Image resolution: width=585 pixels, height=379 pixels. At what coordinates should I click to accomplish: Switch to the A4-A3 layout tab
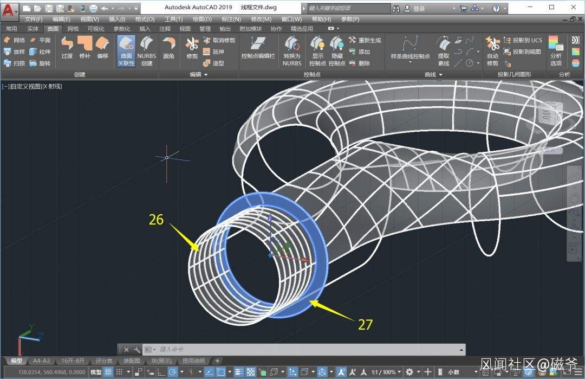coord(41,361)
